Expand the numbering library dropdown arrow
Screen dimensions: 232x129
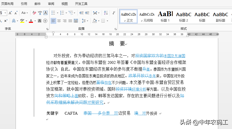[66, 13]
